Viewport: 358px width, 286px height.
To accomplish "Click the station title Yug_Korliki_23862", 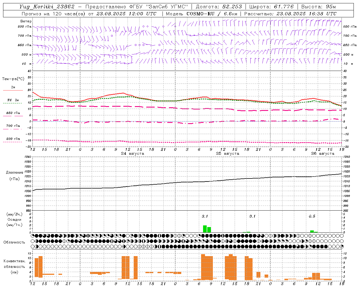I will coord(47,7).
